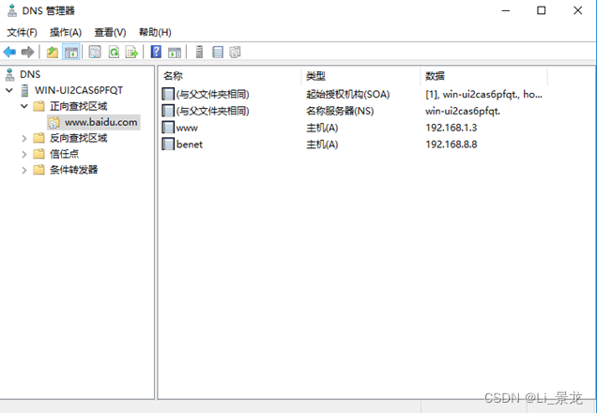Select 正向查找区域 in the tree
This screenshot has height=413, width=597.
point(79,106)
